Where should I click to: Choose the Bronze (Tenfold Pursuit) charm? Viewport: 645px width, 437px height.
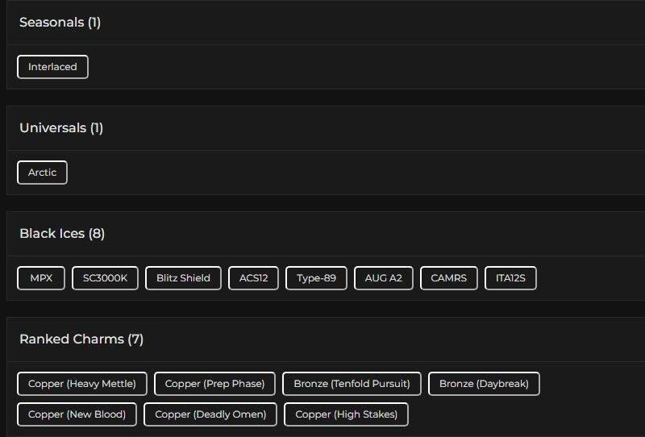pyautogui.click(x=352, y=384)
